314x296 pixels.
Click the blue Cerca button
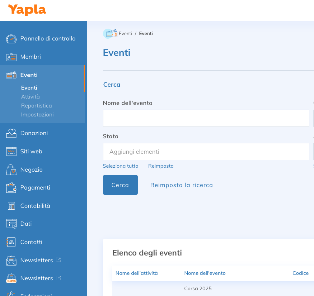tap(120, 185)
